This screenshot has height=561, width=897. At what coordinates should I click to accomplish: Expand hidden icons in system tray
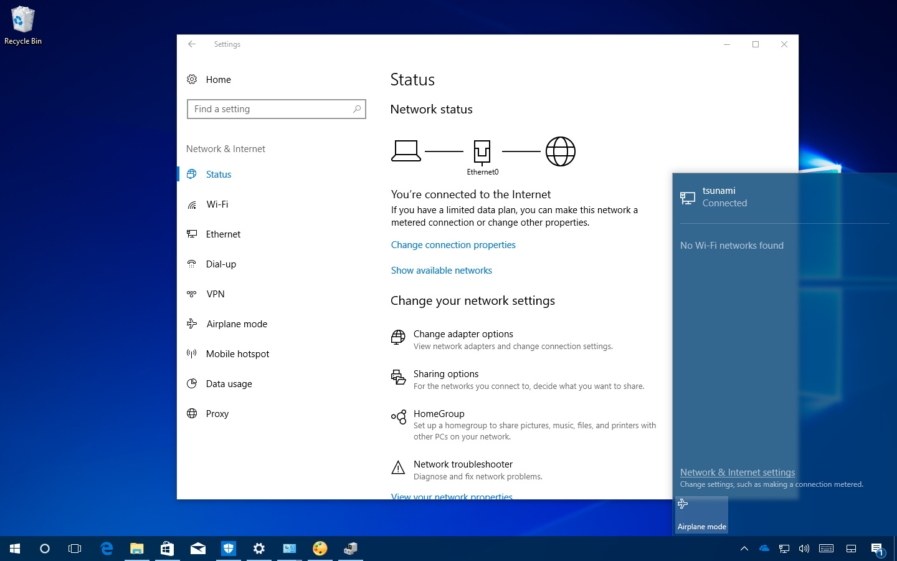point(744,549)
